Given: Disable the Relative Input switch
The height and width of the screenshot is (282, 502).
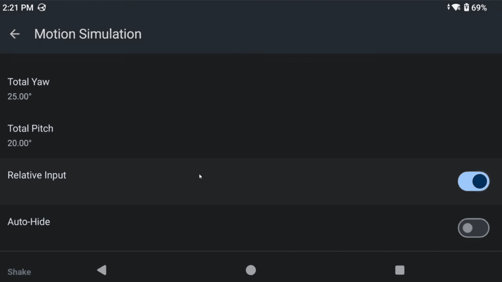Looking at the screenshot, I should (474, 181).
